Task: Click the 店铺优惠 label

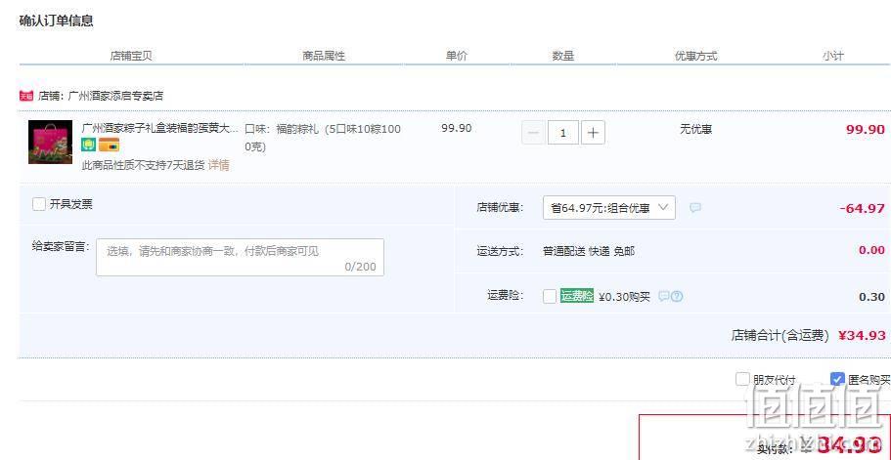Action: click(x=500, y=208)
